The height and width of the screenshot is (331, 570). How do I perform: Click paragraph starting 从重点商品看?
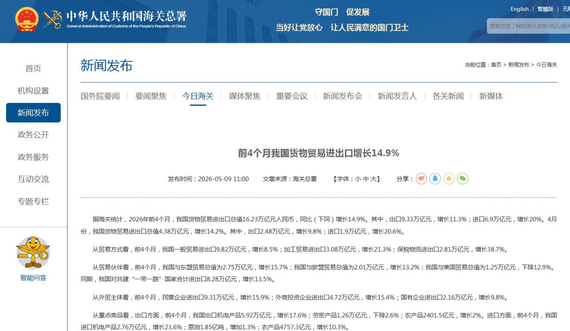pyautogui.click(x=319, y=321)
